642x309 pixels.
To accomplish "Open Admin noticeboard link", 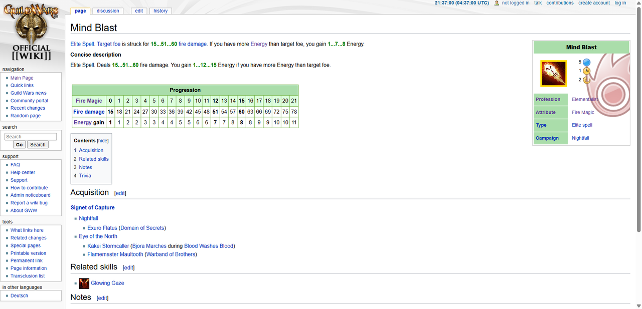I will click(x=31, y=195).
